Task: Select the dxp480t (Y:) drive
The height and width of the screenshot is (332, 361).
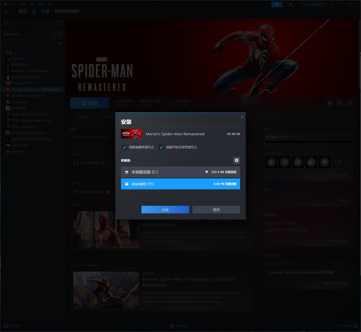Action: tap(180, 184)
